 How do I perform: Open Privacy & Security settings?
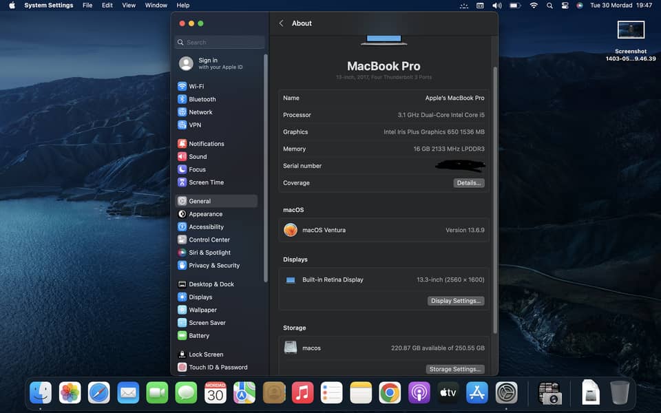[x=213, y=266]
